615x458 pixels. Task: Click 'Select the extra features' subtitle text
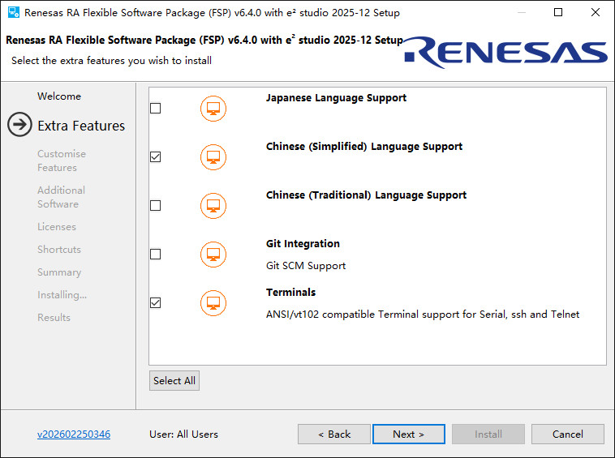[x=111, y=60]
